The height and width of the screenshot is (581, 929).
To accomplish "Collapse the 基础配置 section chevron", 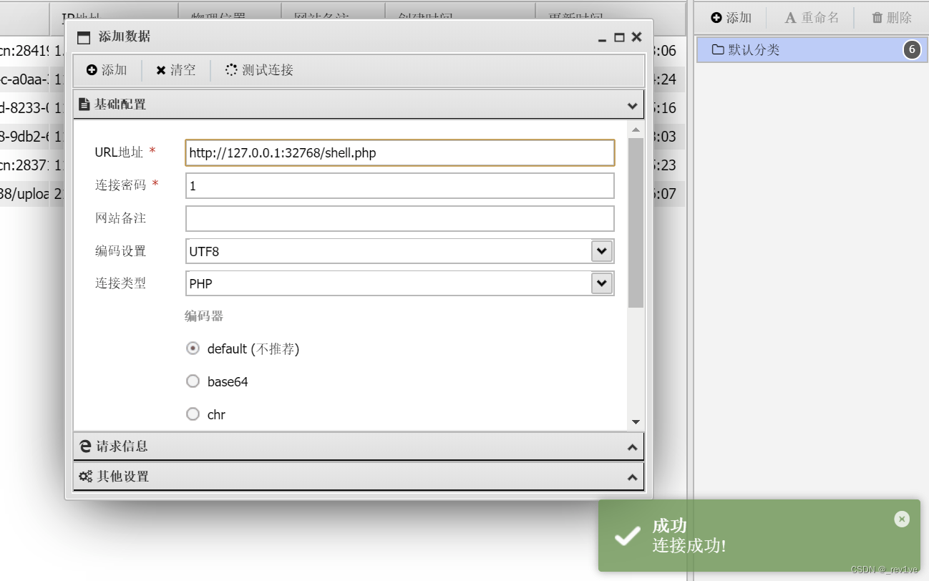I will pyautogui.click(x=633, y=105).
